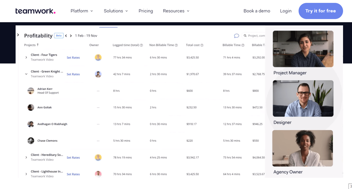
Task: Click the Client - Four Tigers project name
Action: click(44, 55)
